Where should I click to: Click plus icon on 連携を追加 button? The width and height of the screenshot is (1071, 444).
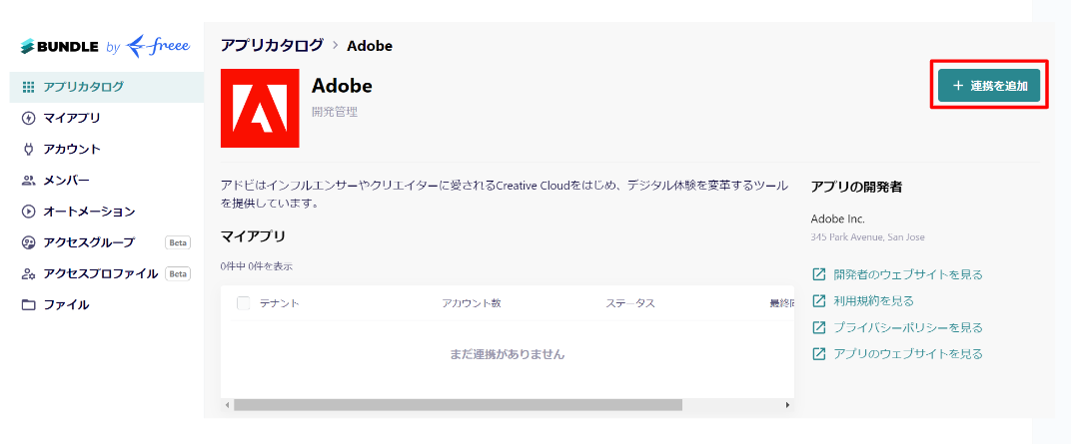point(958,86)
